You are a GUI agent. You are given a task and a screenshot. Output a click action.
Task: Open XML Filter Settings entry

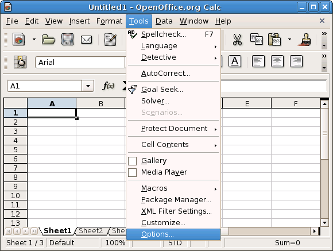click(x=173, y=211)
